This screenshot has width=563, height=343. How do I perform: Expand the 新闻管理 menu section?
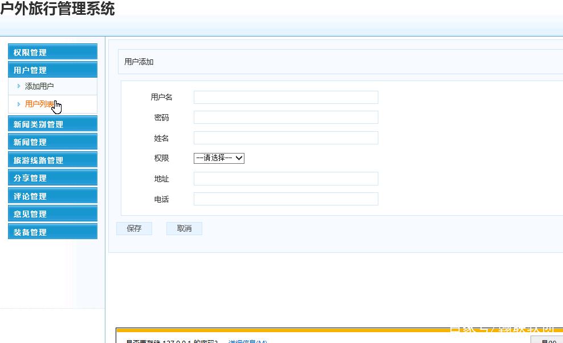click(x=52, y=142)
